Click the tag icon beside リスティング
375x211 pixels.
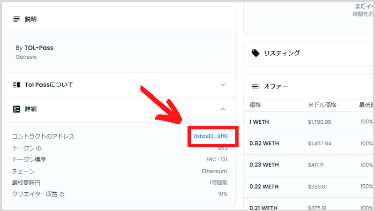tap(255, 53)
